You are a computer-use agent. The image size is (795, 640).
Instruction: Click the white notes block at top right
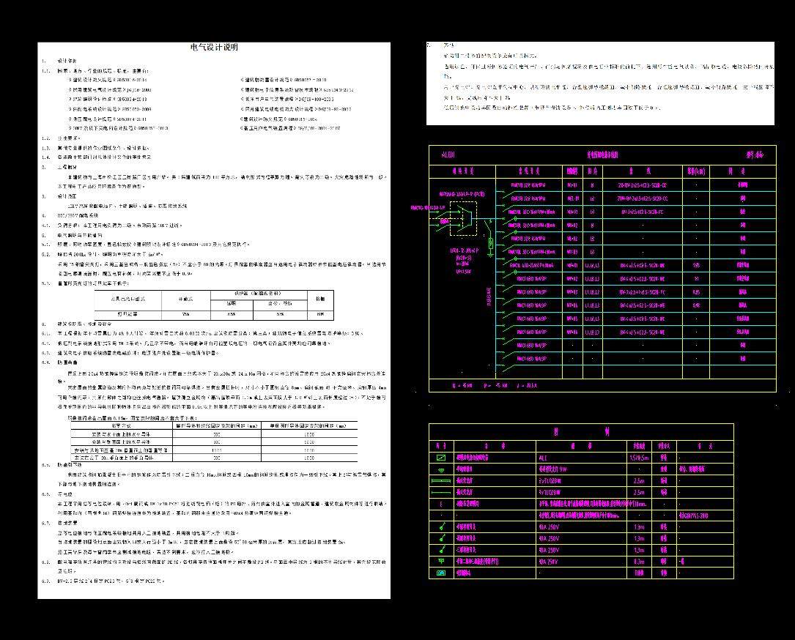coord(599,83)
